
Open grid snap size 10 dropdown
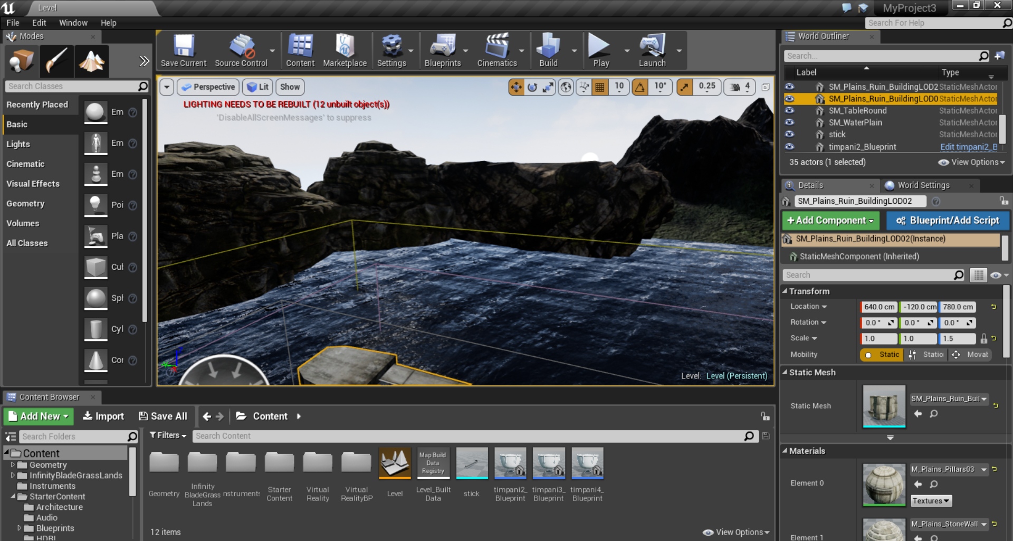[619, 87]
